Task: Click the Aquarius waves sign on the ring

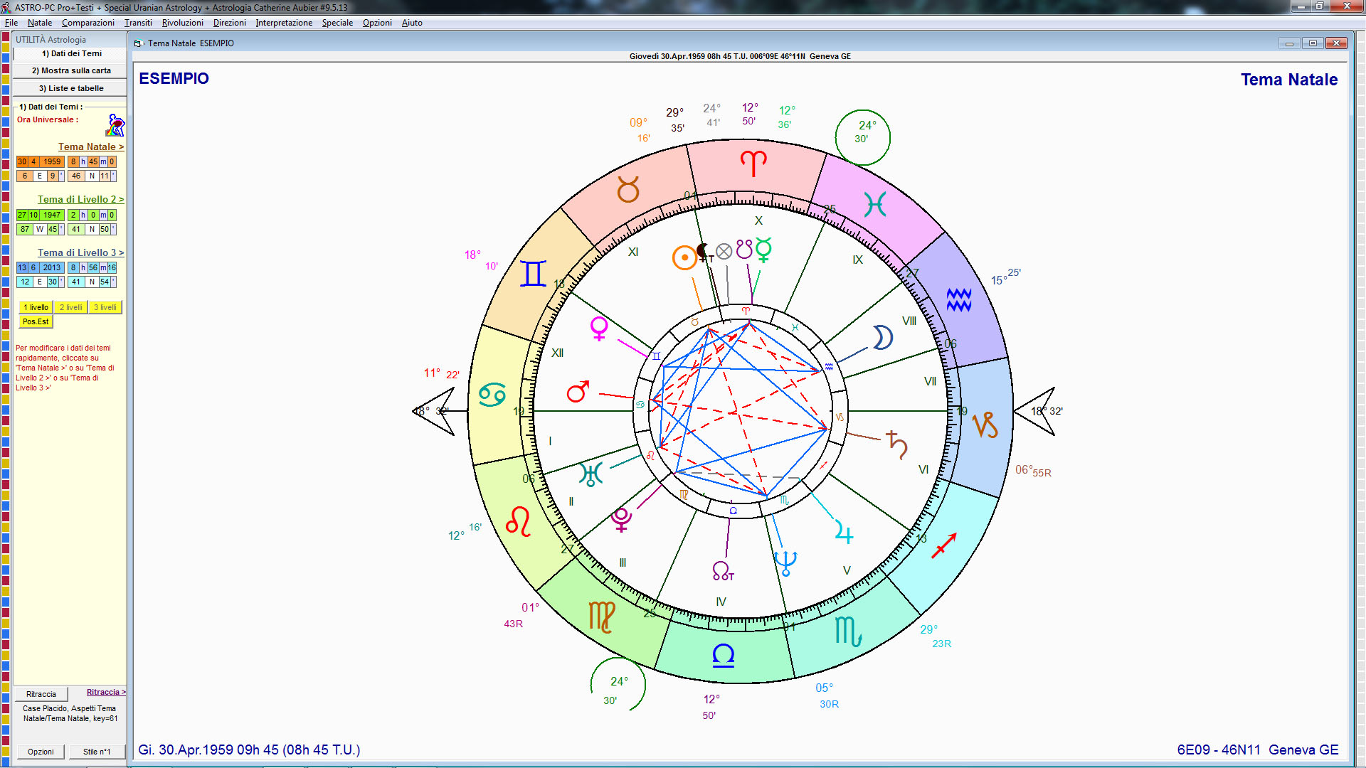Action: click(958, 300)
